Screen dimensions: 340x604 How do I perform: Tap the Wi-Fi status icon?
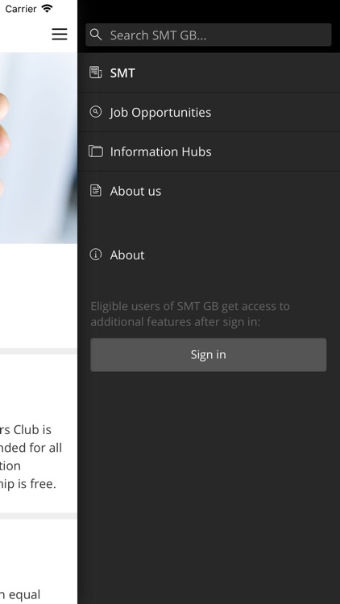point(47,9)
